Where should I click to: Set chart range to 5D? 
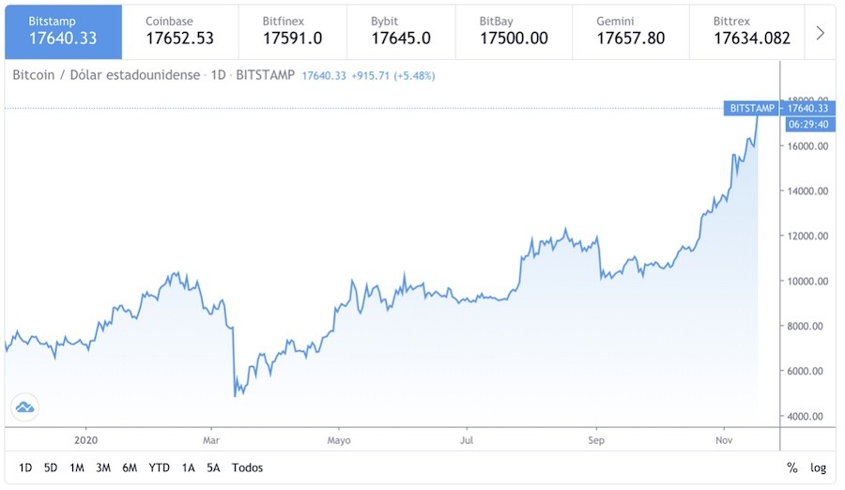coord(51,467)
